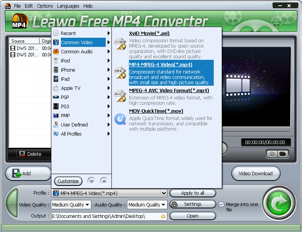Screen dimensions: 302x232
Task: Click the PS3 console icon
Action: coord(56,106)
